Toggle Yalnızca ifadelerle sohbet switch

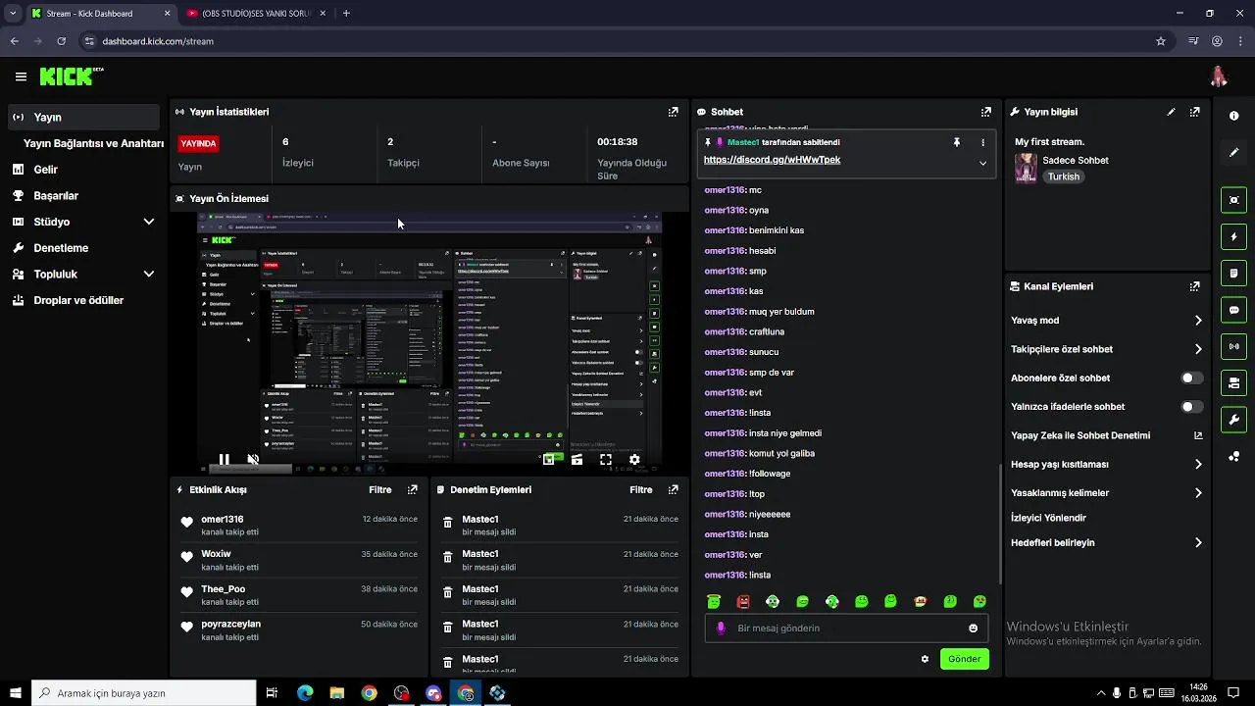coord(1191,406)
